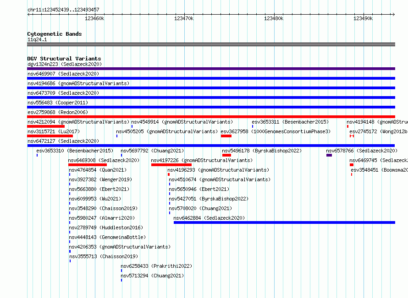
Task: Select the nsv6469907 (Sedlazeck2020) label
Action: pos(63,74)
